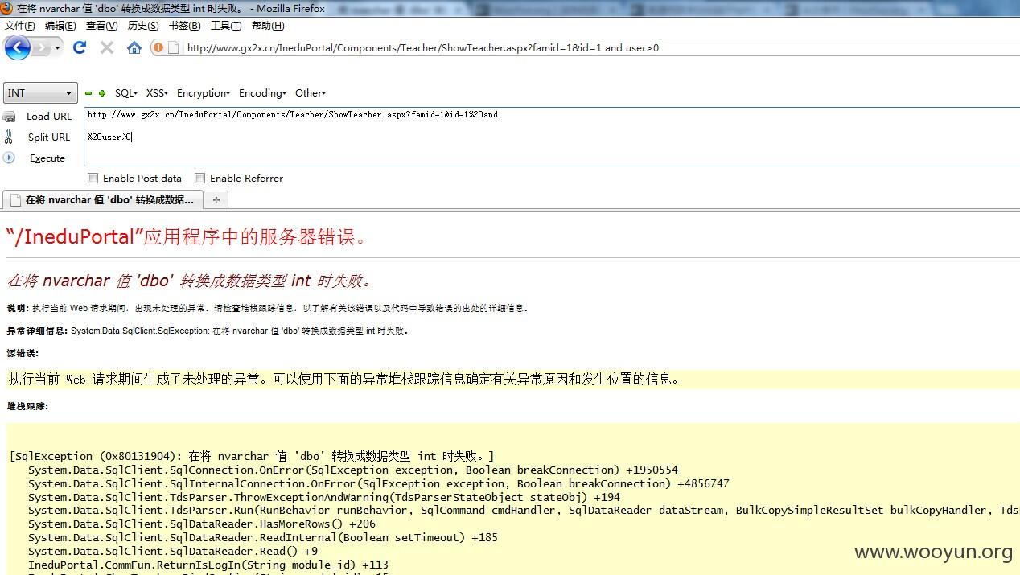Click the forward navigation arrow
1020x575 pixels.
[40, 48]
